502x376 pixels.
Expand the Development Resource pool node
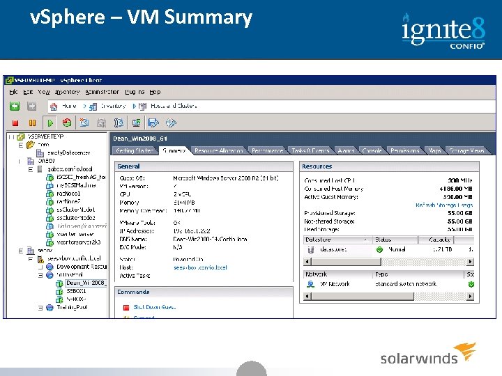pyautogui.click(x=40, y=267)
